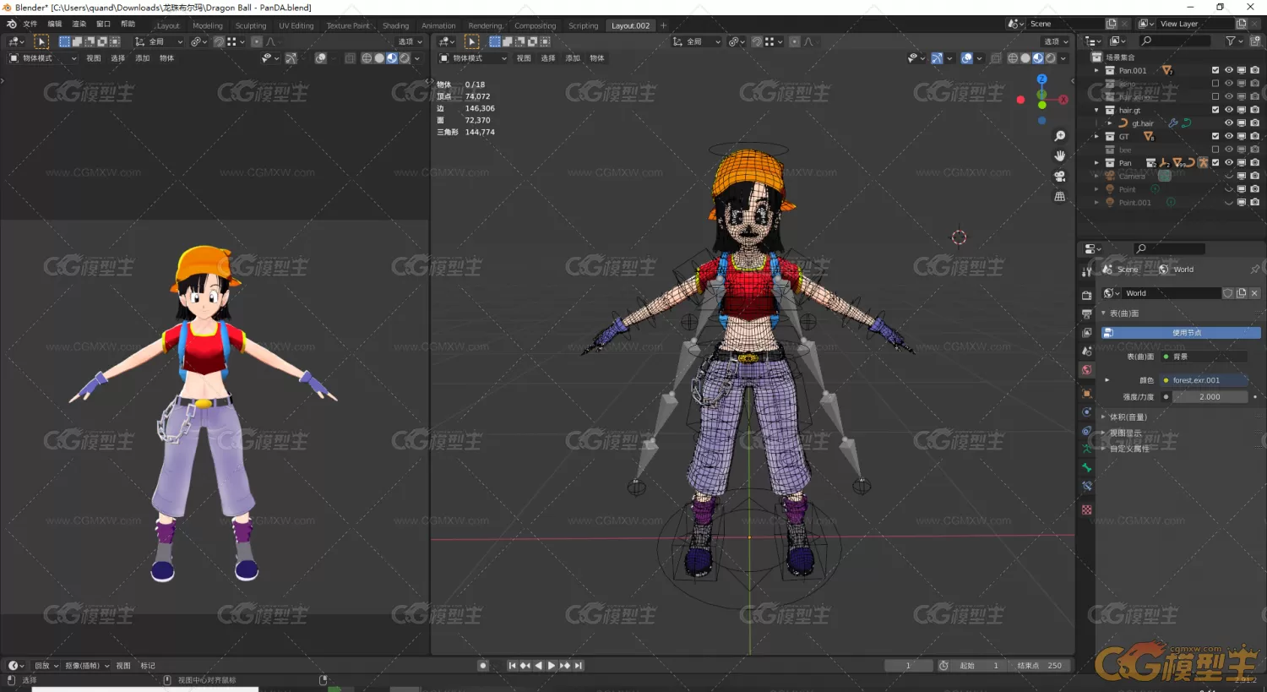The width and height of the screenshot is (1267, 692).
Task: Switch to UV Editing workspace tab
Action: click(x=296, y=25)
